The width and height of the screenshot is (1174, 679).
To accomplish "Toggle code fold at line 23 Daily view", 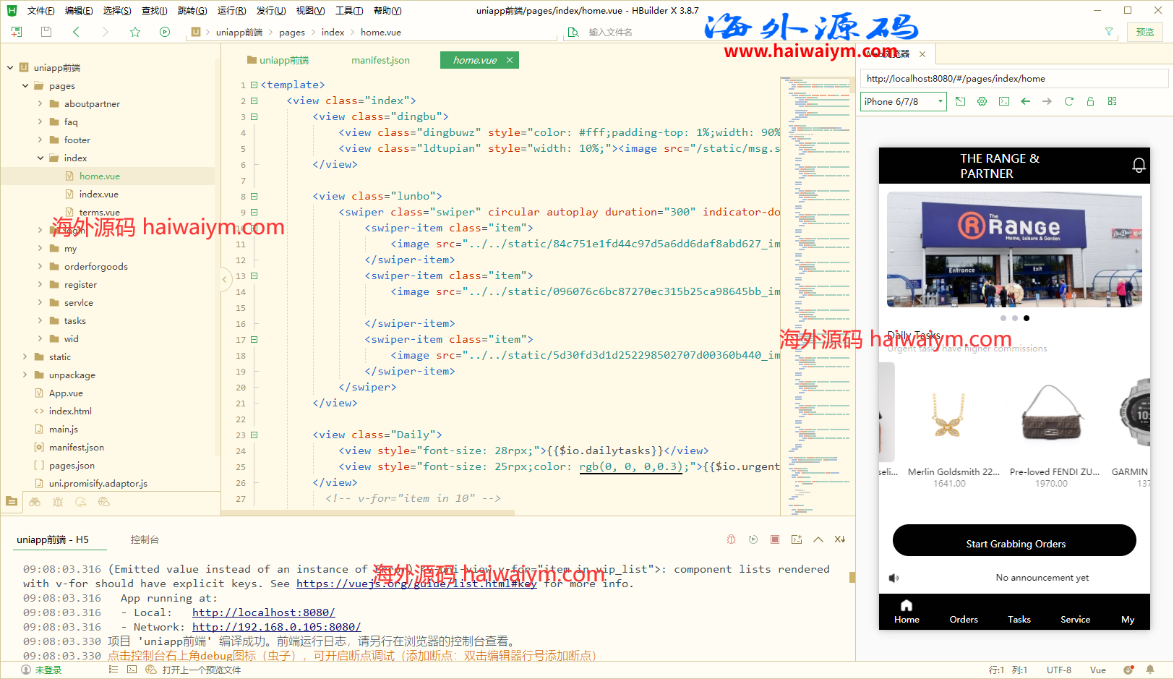I will pos(254,435).
